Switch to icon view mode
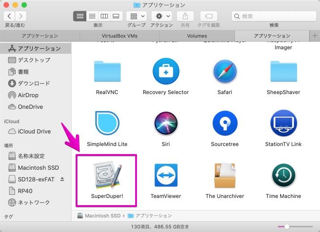 click(x=80, y=16)
